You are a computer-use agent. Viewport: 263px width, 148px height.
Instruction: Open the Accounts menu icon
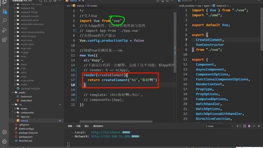click(x=5, y=132)
